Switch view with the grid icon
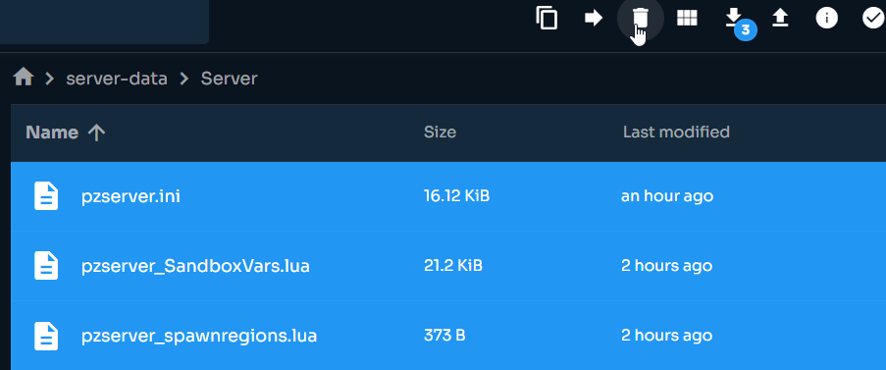The height and width of the screenshot is (370, 886). click(x=687, y=18)
